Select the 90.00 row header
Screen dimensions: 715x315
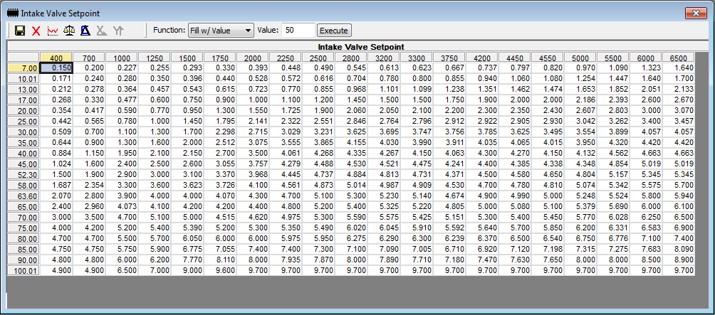click(24, 260)
